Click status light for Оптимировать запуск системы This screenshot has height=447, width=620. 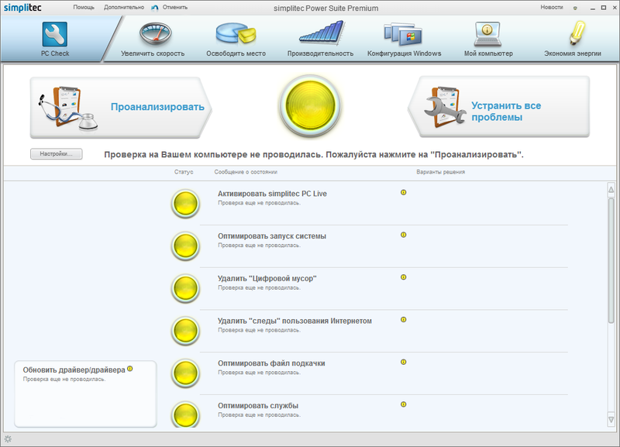point(185,246)
